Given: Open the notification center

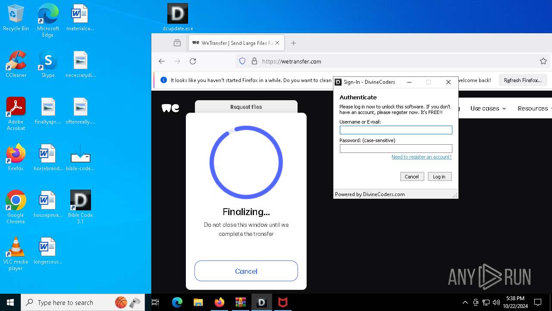Looking at the screenshot, I should 538,302.
